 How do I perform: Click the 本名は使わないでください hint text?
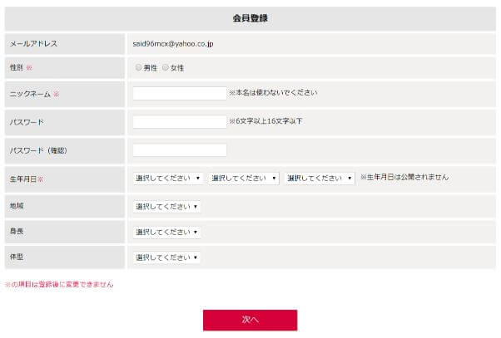(273, 93)
